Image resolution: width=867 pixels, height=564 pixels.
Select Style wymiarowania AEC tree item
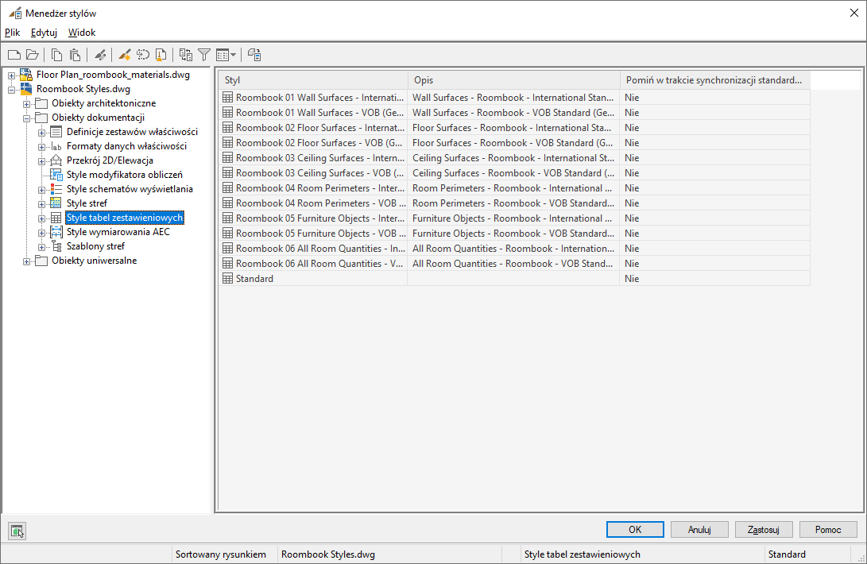[x=118, y=232]
